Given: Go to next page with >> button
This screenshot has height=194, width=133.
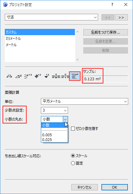Looking at the screenshot, I should 121,17.
